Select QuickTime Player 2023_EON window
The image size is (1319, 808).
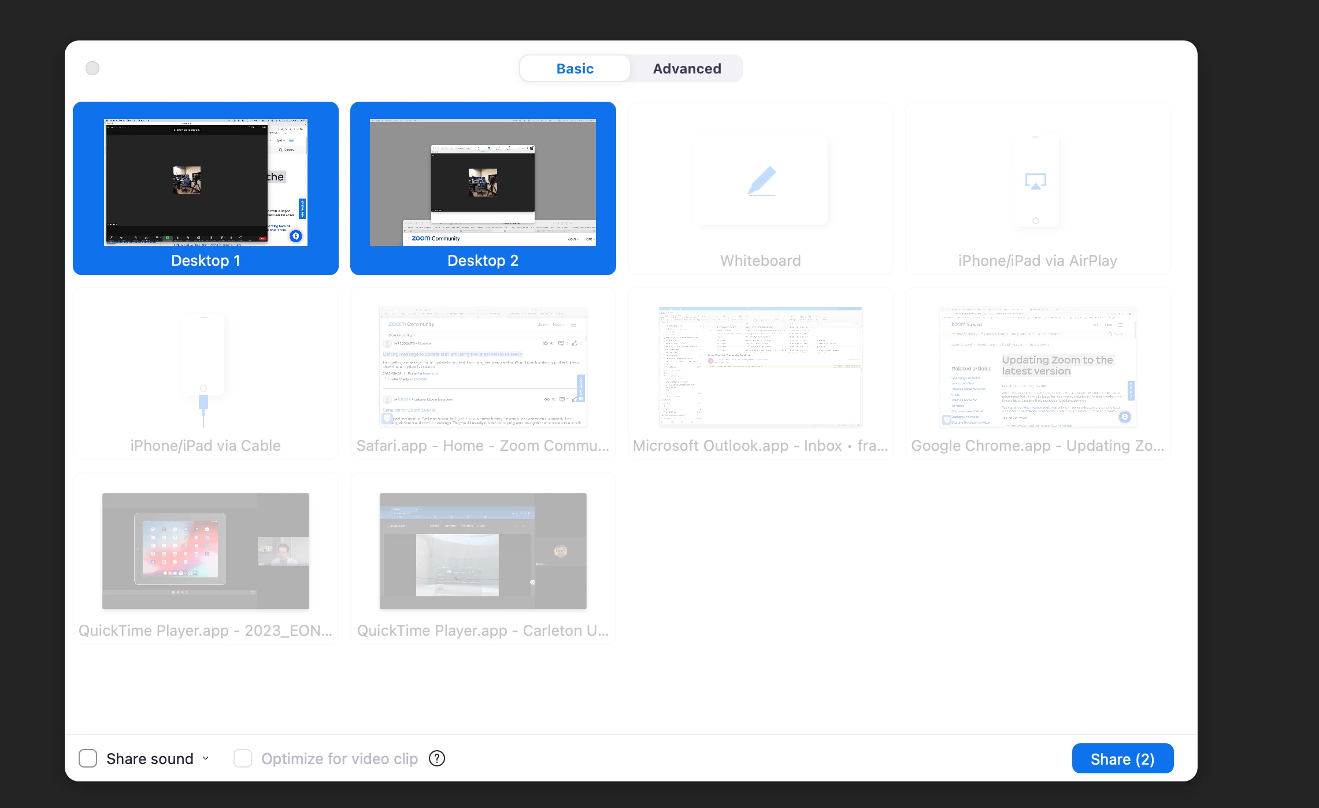point(206,551)
